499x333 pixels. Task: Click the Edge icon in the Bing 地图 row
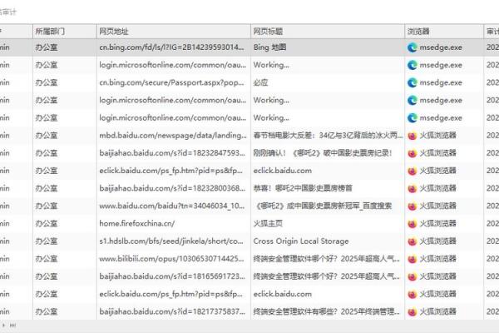(x=413, y=47)
